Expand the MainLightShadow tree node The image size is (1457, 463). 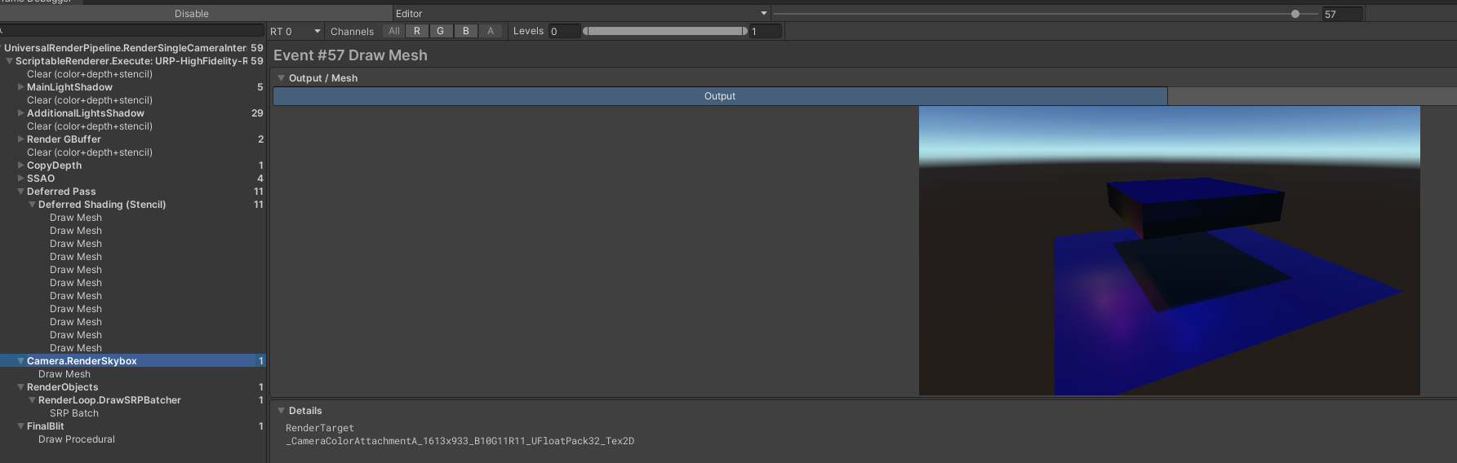21,87
